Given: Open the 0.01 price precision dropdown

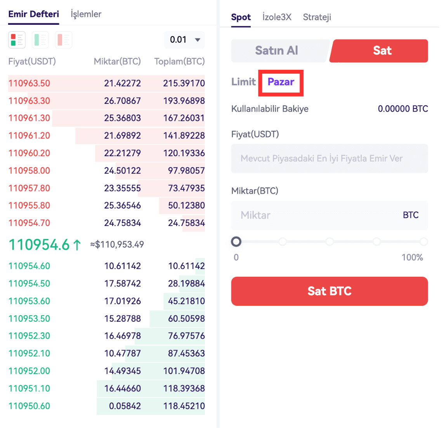Looking at the screenshot, I should (185, 40).
